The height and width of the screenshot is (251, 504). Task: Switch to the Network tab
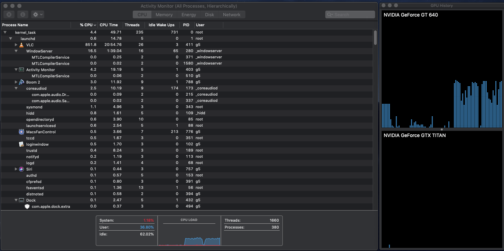[232, 15]
